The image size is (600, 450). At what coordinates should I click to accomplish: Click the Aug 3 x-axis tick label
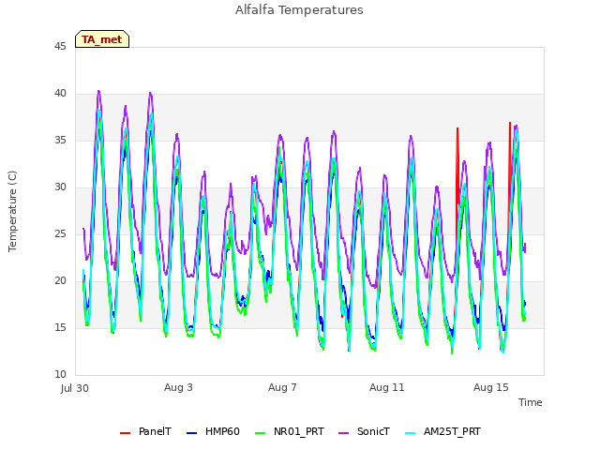click(178, 387)
